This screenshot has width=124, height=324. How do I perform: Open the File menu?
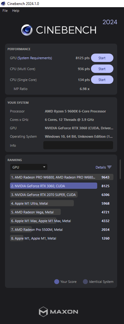pyautogui.click(x=5, y=11)
